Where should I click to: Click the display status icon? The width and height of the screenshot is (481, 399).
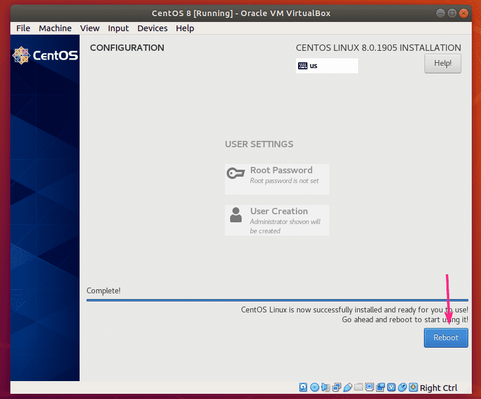(369, 387)
